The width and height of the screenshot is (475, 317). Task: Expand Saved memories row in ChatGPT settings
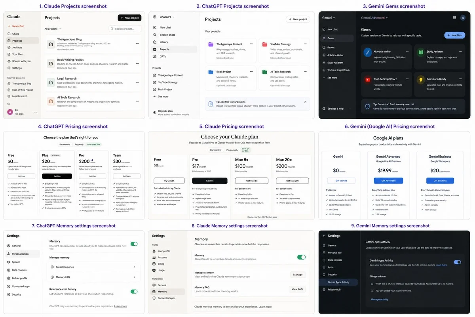(x=94, y=267)
